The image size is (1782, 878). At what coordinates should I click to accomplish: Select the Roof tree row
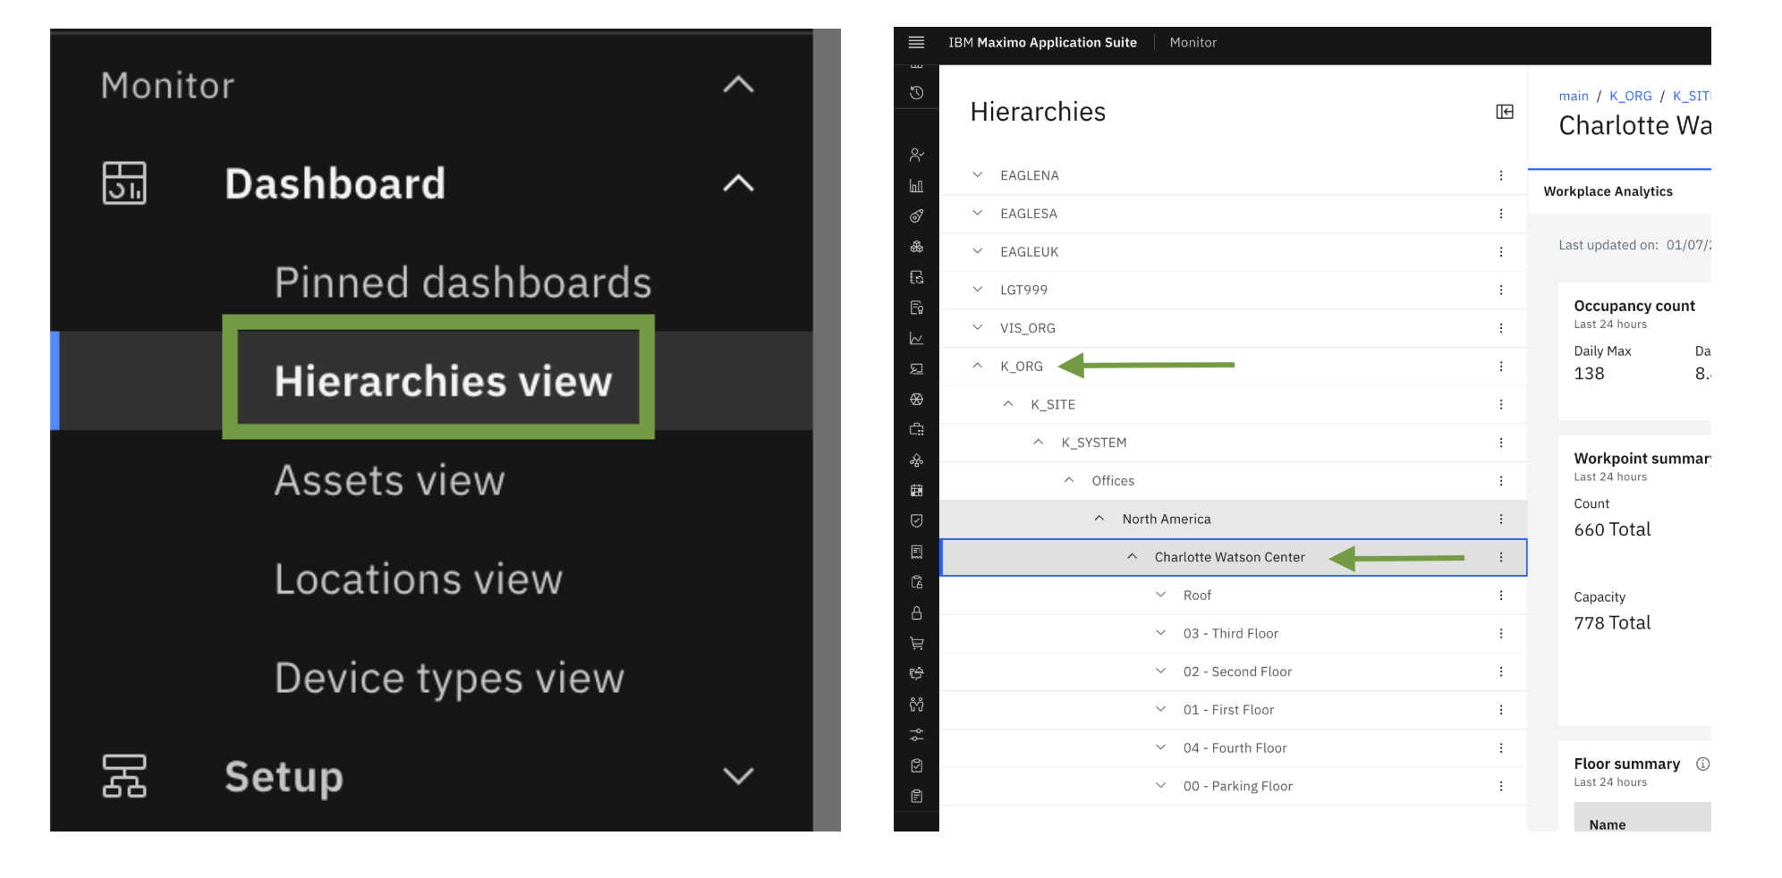pyautogui.click(x=1233, y=595)
